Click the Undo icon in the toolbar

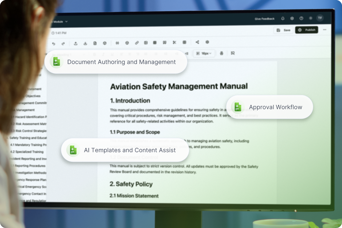coord(54,43)
